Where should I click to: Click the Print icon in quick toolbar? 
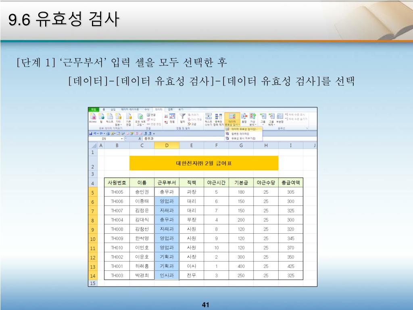point(108,134)
